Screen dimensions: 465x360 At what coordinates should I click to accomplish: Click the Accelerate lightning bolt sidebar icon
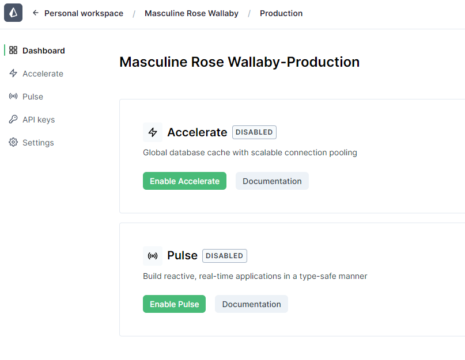tap(13, 74)
